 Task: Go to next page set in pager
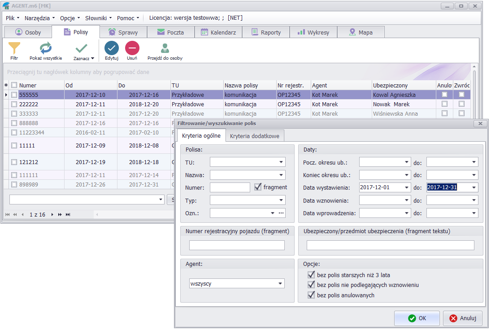60,214
